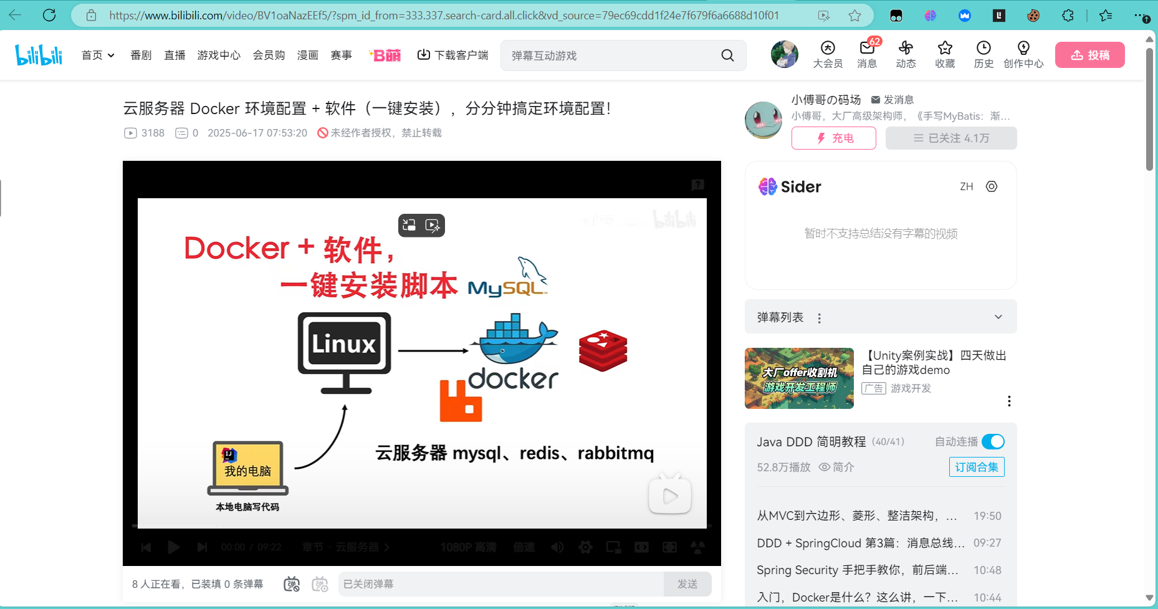Open the Unity ad thumbnail
1158x609 pixels.
799,378
